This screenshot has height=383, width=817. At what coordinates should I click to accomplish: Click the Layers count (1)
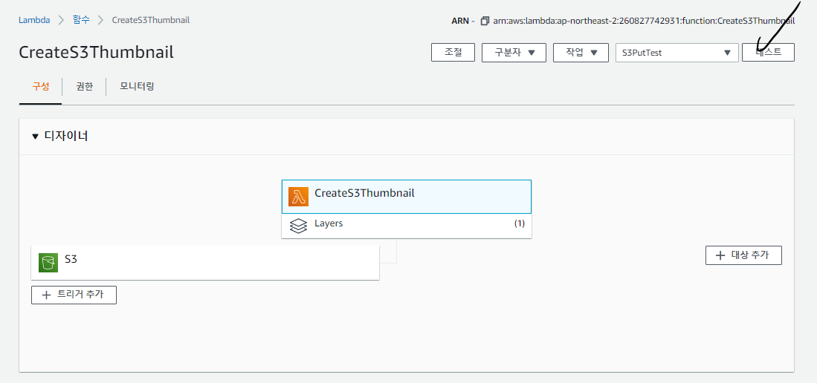click(520, 223)
